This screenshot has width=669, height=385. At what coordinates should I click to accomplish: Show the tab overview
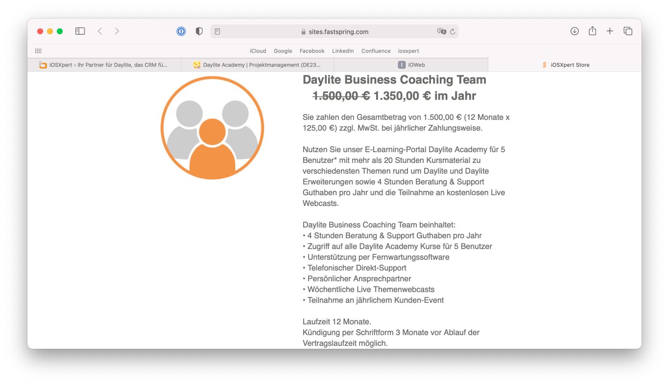[x=628, y=31]
